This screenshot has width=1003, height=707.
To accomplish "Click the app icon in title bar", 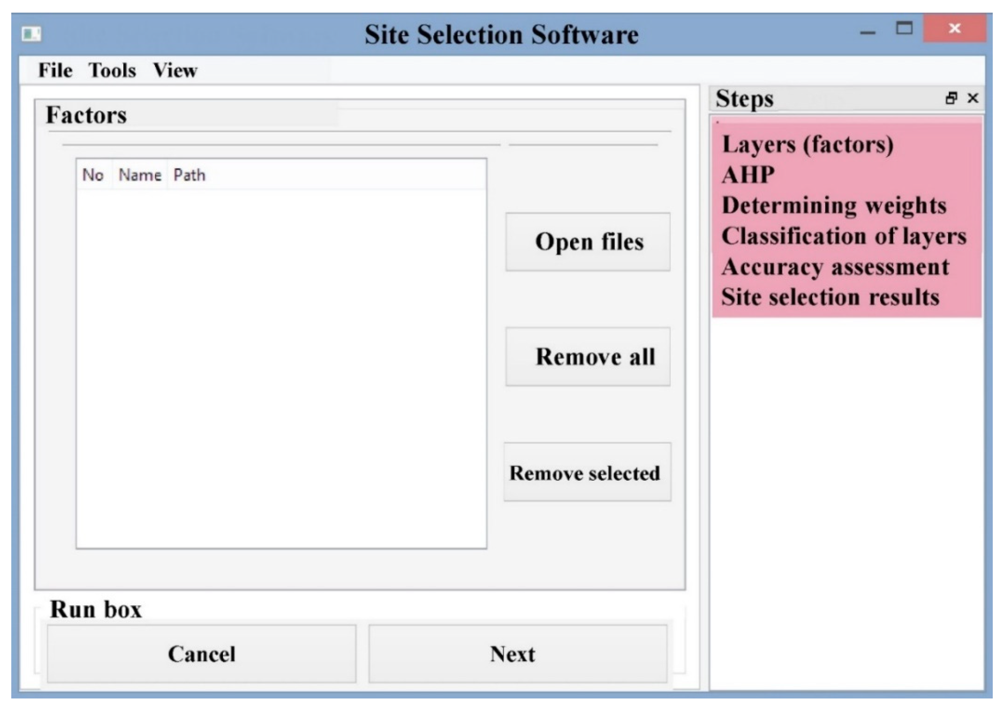I will (x=31, y=33).
